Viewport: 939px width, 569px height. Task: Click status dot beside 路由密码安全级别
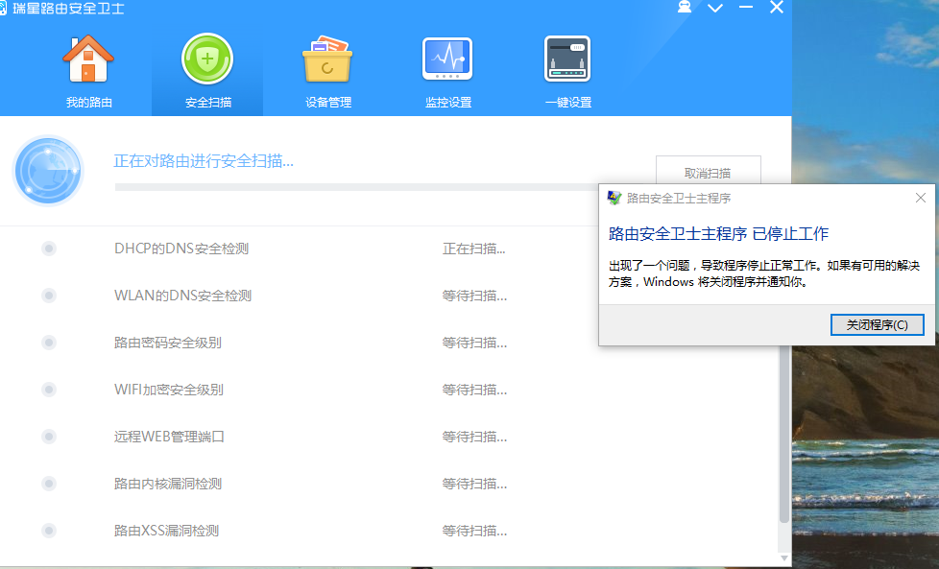click(x=49, y=343)
